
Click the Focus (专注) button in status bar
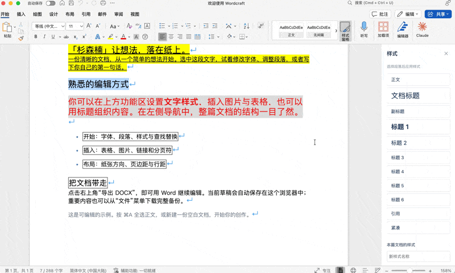(x=322, y=270)
